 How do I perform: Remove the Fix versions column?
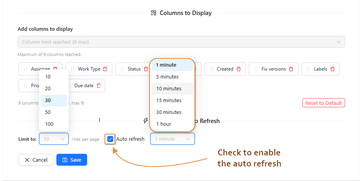pyautogui.click(x=291, y=69)
